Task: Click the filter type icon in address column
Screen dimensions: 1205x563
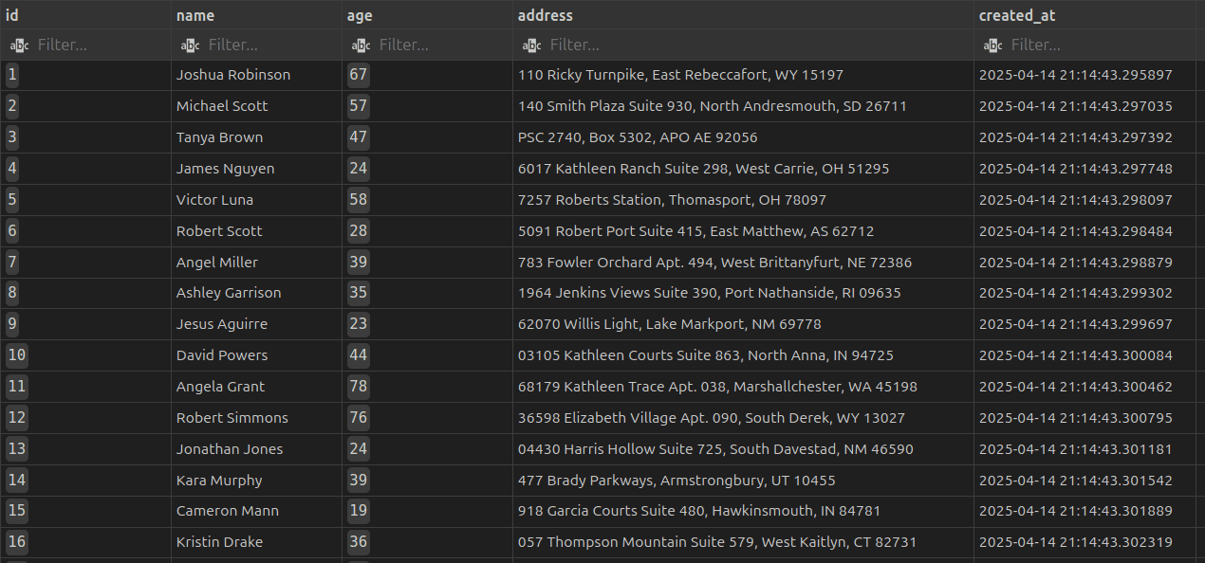Action: [x=531, y=45]
